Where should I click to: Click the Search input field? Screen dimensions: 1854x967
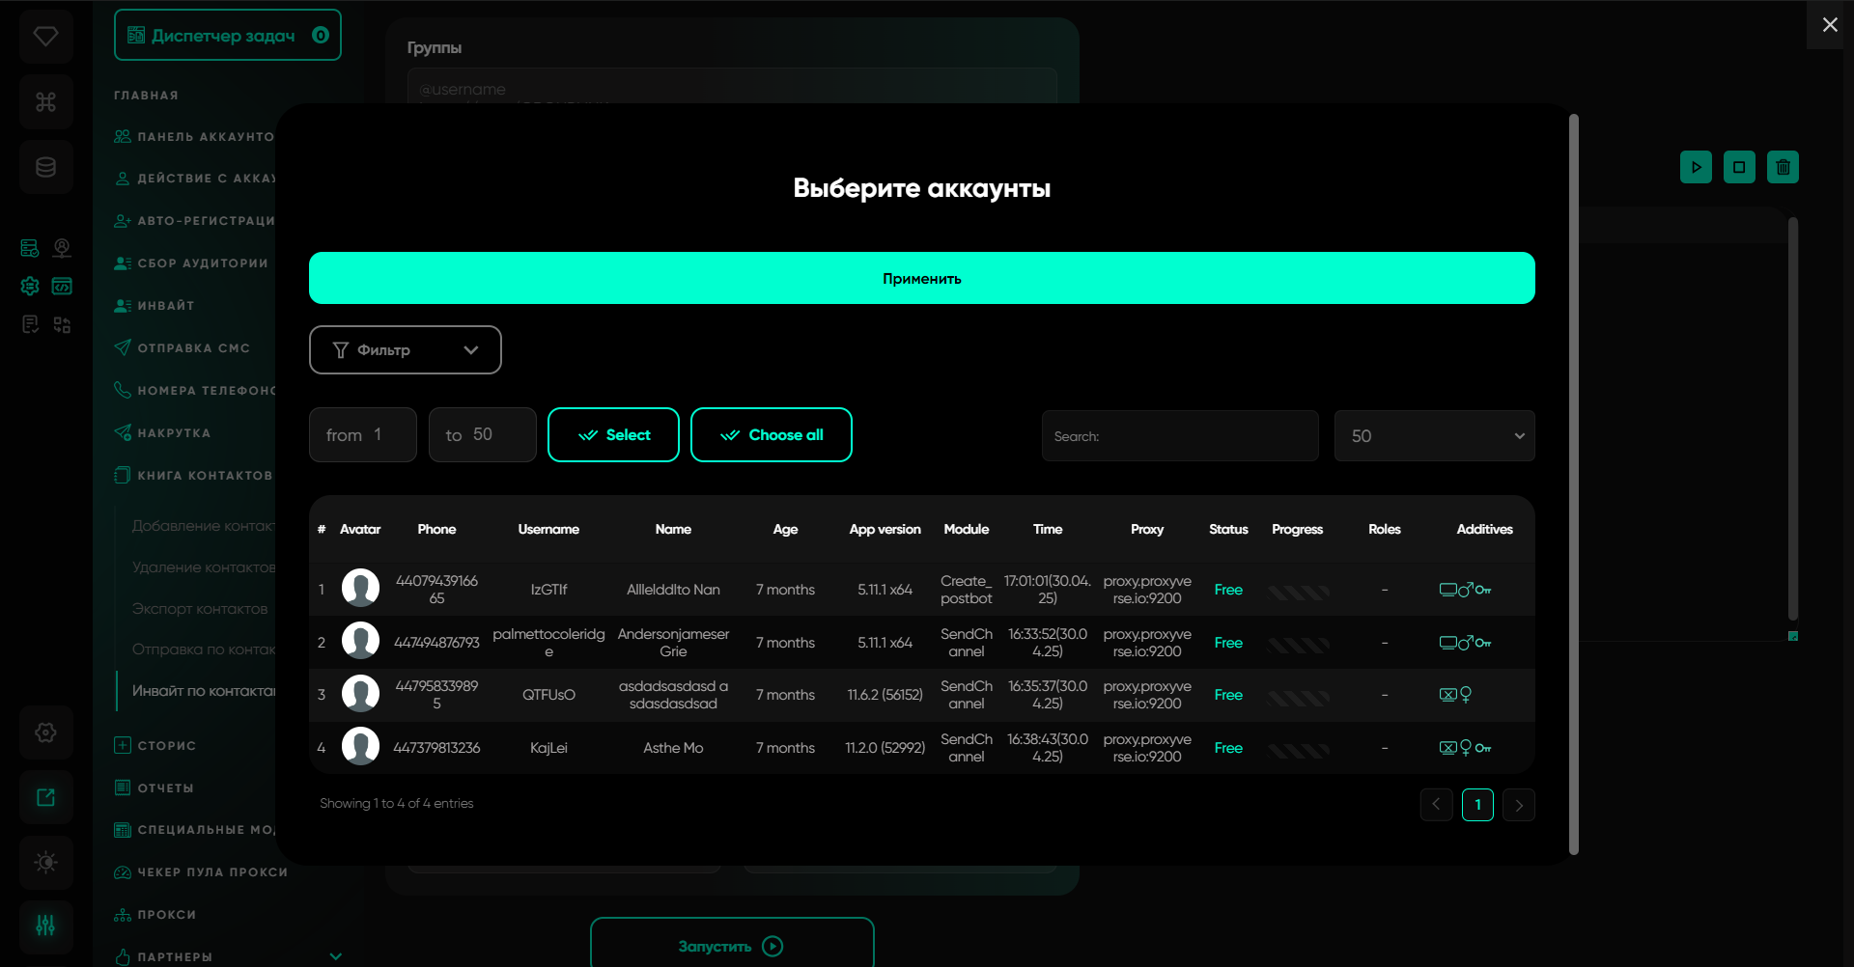1179,436
